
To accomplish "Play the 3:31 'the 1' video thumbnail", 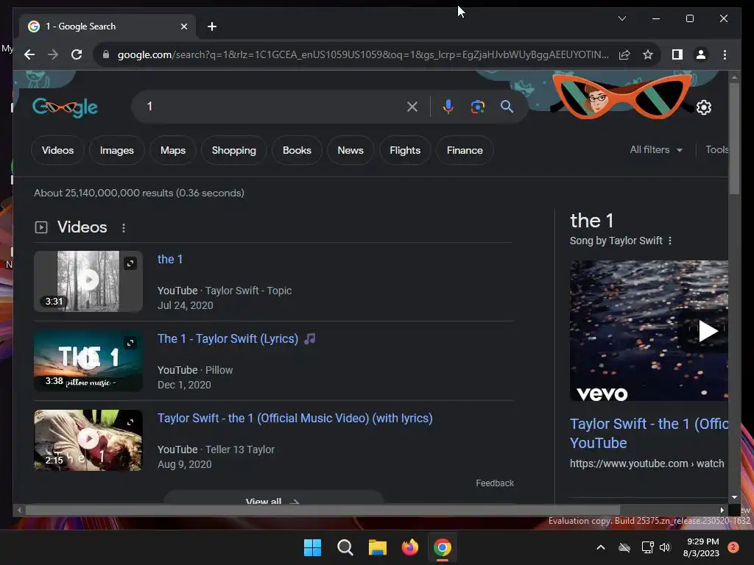I will 88,281.
